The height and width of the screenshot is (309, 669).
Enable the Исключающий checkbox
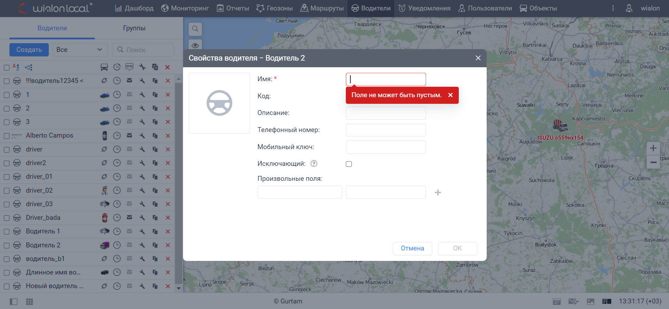(x=349, y=164)
